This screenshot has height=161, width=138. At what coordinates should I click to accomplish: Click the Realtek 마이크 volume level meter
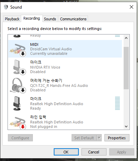(x=117, y=103)
